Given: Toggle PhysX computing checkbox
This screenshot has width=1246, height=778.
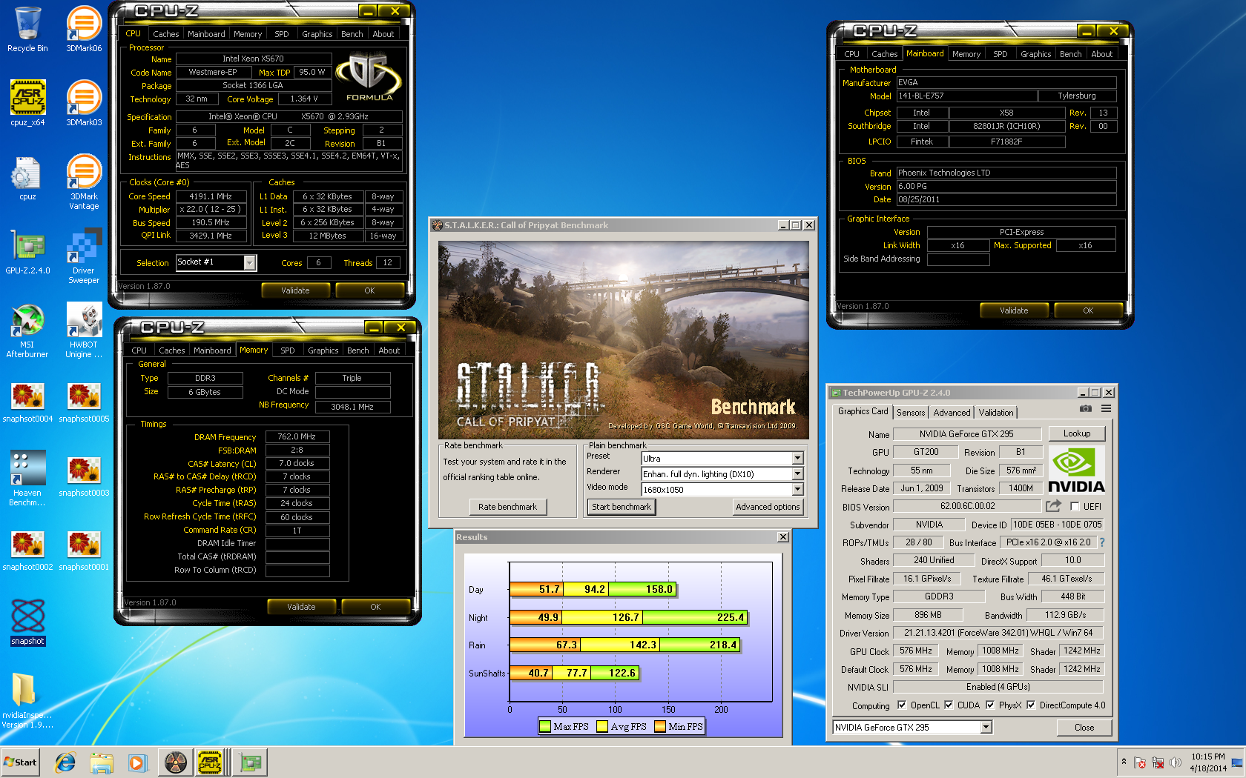Looking at the screenshot, I should (990, 705).
